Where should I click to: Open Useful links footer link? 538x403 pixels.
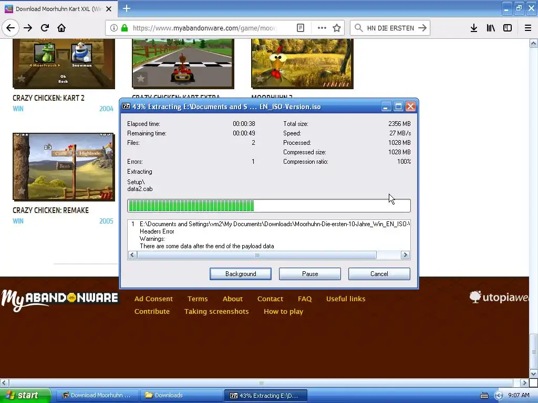coord(346,299)
